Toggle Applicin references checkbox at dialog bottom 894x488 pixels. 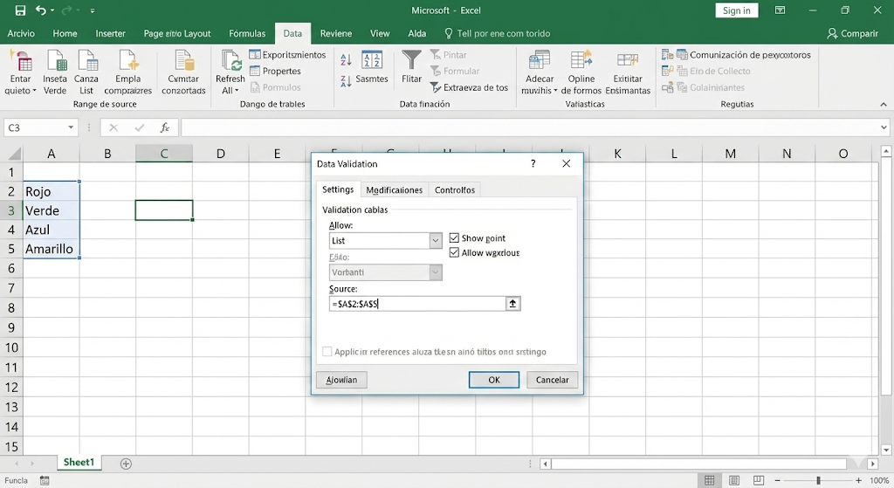327,352
